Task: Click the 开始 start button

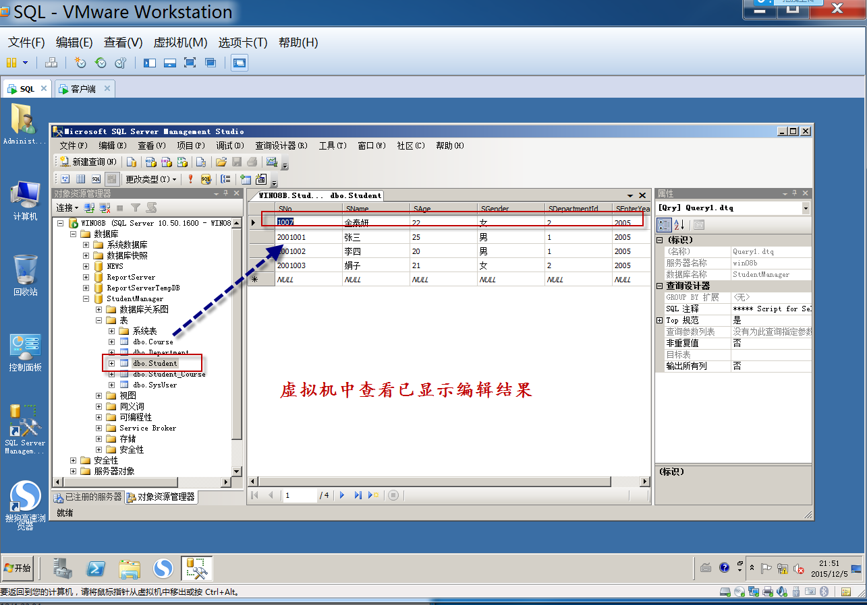Action: pyautogui.click(x=18, y=568)
